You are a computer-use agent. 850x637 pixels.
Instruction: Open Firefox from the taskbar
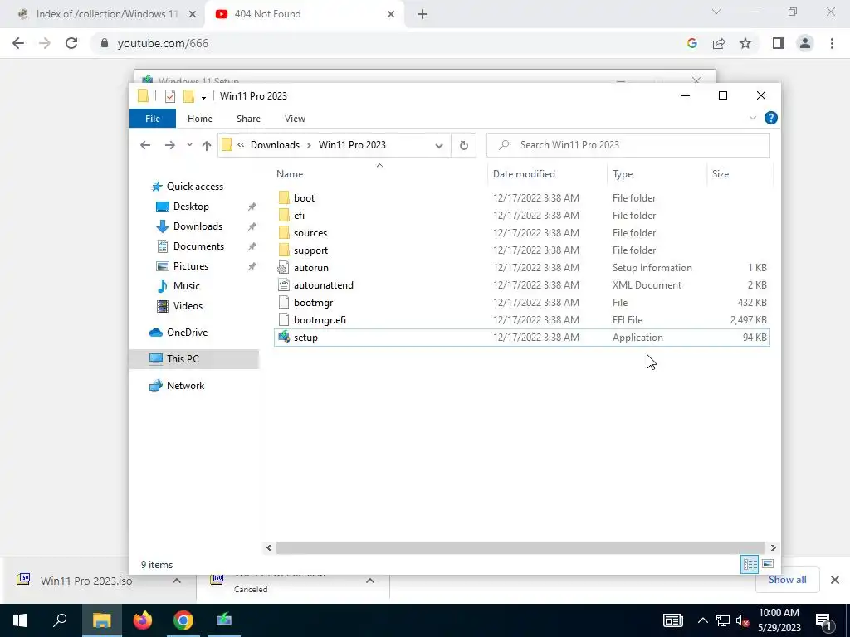[x=143, y=620]
